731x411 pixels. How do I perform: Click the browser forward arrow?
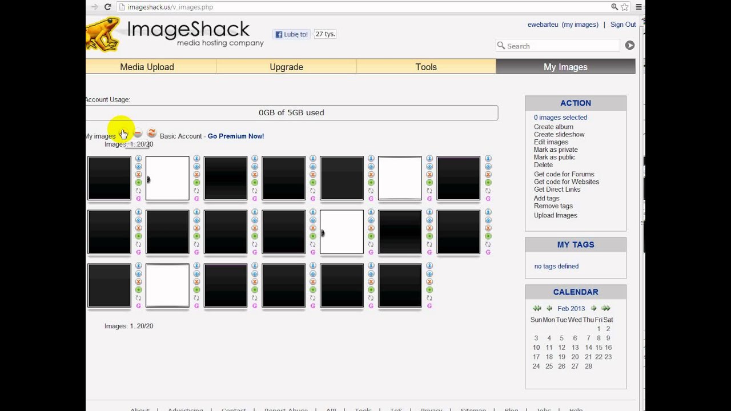(95, 7)
